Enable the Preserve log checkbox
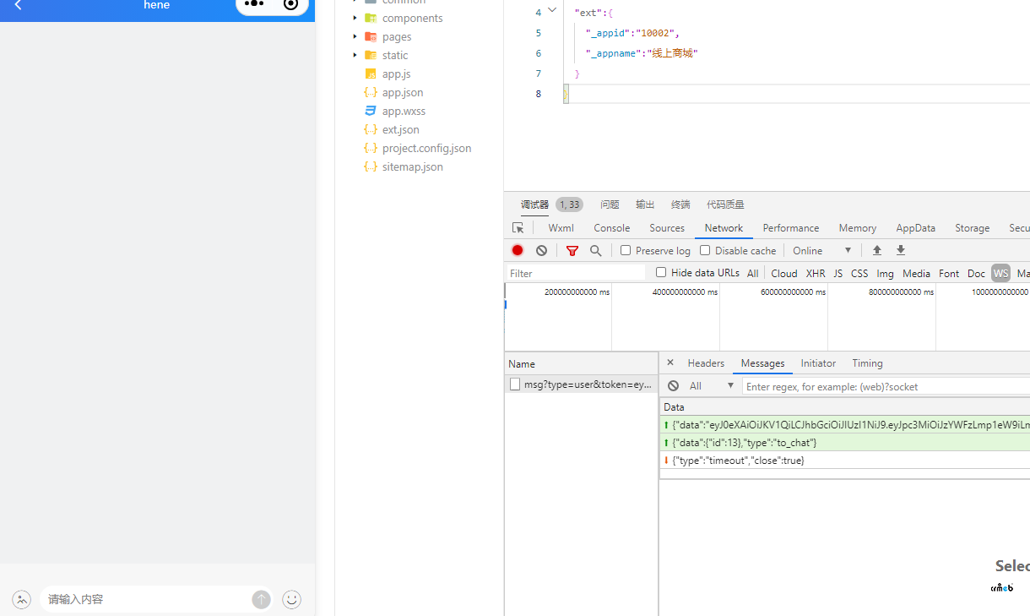Screen dimensions: 1030x616 (x=626, y=250)
